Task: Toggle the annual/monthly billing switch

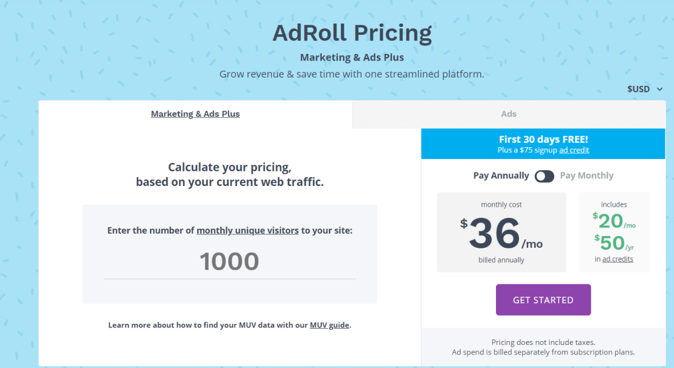Action: click(x=544, y=176)
